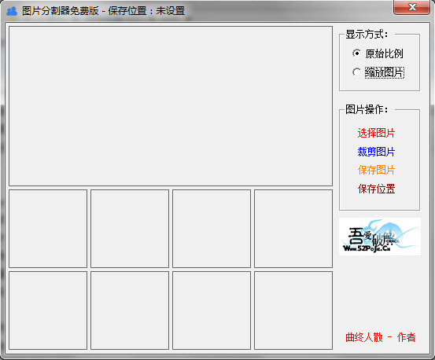Click the 图片操作: group label

pos(367,109)
